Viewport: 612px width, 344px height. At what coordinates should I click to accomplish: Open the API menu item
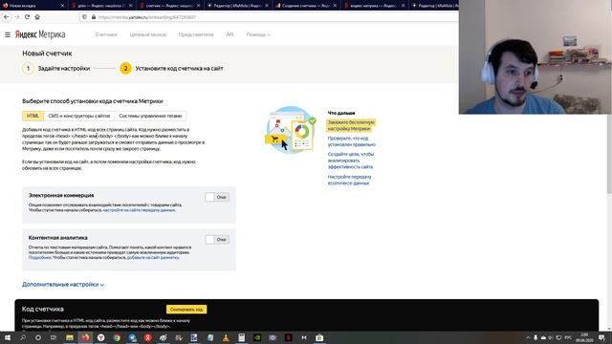(x=229, y=34)
